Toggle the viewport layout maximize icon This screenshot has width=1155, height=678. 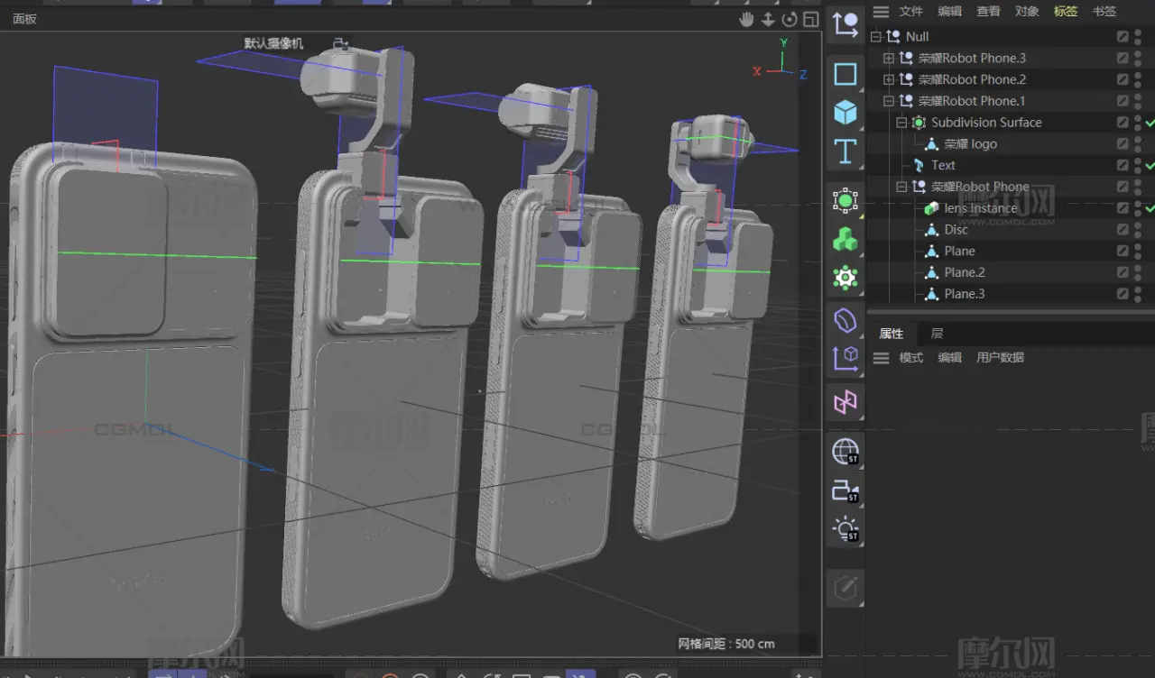pos(811,19)
